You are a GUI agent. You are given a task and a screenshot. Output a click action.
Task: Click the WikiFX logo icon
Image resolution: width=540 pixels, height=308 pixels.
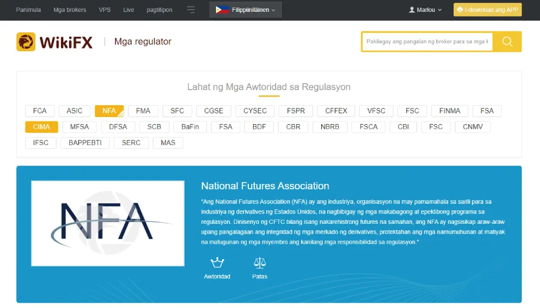click(x=26, y=42)
